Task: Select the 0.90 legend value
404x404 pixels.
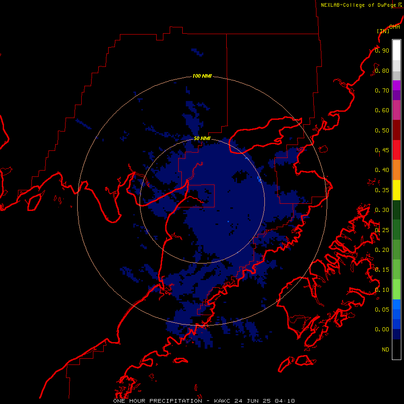Action: [x=382, y=50]
